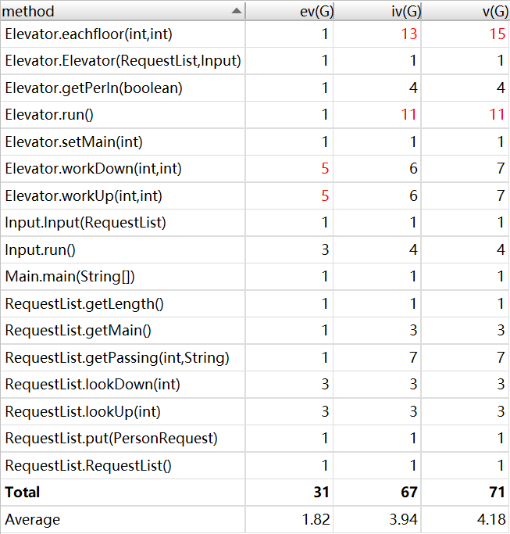Click the average v(G) value 4.18
The image size is (510, 534).
(x=491, y=520)
